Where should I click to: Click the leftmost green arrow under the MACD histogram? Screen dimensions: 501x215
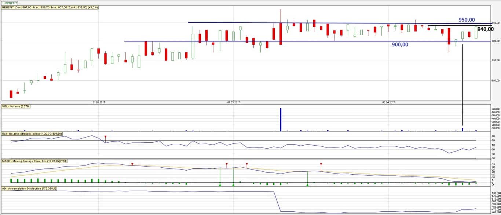[220, 185]
